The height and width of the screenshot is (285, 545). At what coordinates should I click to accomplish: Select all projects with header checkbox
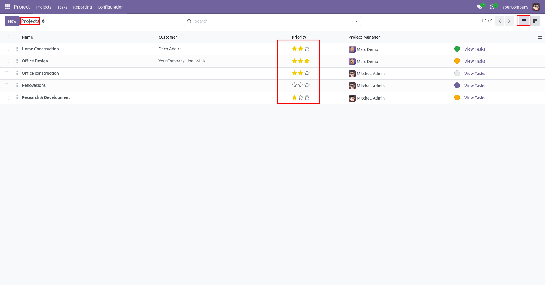pyautogui.click(x=7, y=37)
